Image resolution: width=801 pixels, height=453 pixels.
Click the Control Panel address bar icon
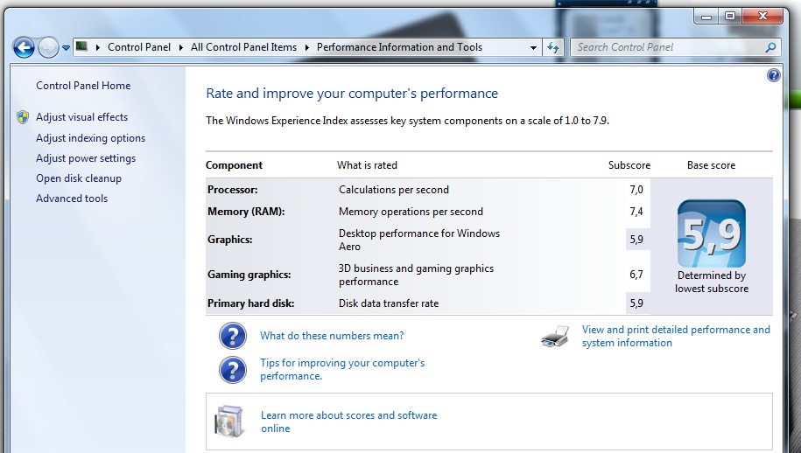tap(81, 47)
